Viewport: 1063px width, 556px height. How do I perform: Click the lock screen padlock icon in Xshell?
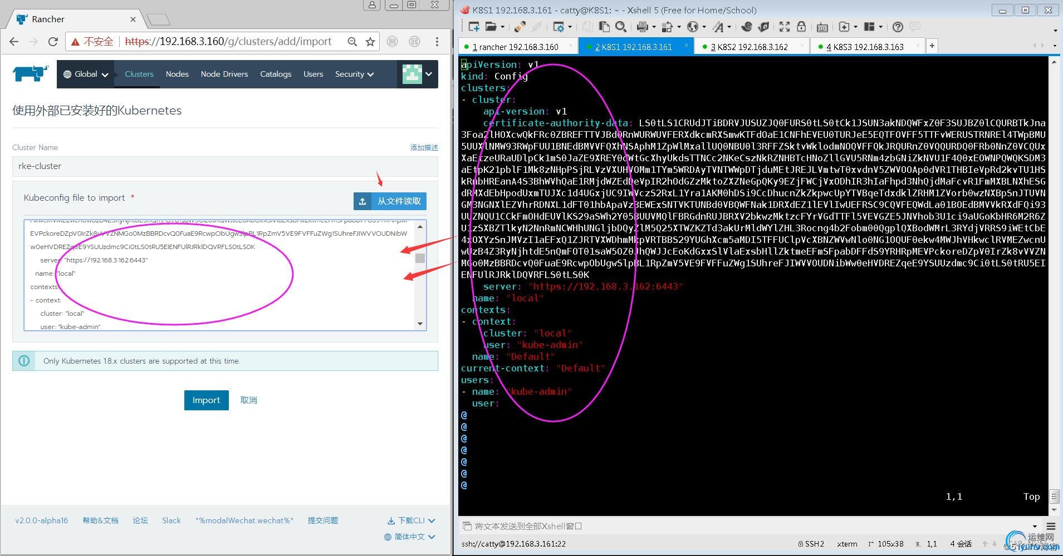[801, 27]
